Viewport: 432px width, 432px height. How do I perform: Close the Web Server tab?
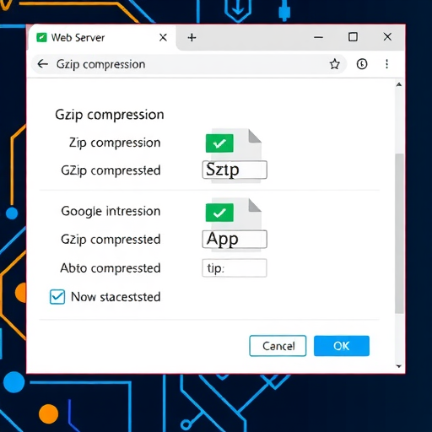point(163,37)
